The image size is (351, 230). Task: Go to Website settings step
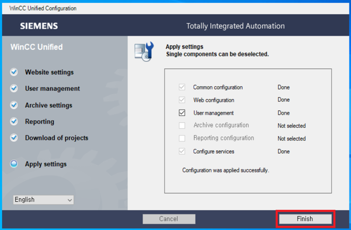(x=49, y=72)
